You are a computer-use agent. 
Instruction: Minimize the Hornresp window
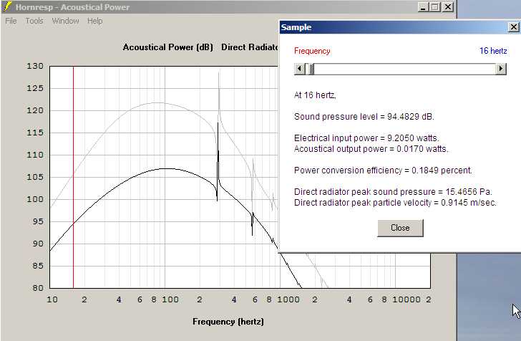pyautogui.click(x=423, y=7)
